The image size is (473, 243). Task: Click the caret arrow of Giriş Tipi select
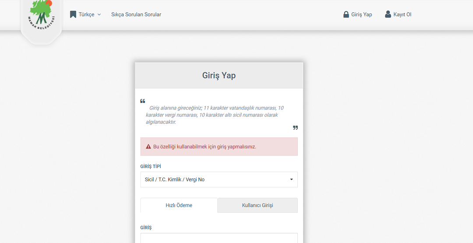pos(292,180)
